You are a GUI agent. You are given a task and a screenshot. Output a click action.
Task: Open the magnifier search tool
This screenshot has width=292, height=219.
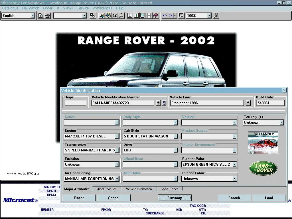pos(121,16)
